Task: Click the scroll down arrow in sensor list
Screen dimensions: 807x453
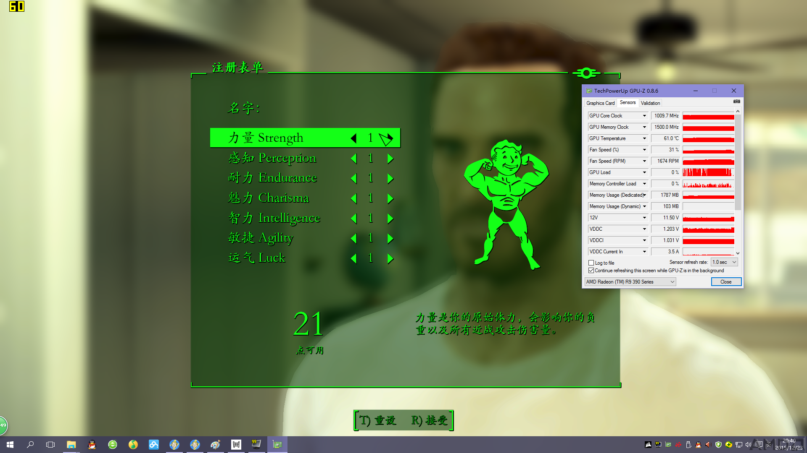Action: point(738,253)
